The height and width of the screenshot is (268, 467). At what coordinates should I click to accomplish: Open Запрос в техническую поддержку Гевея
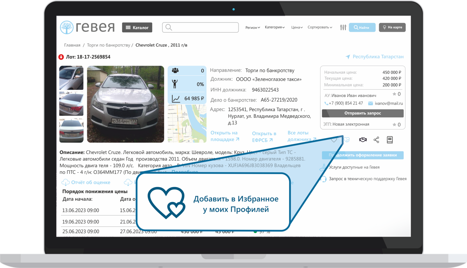(x=367, y=179)
